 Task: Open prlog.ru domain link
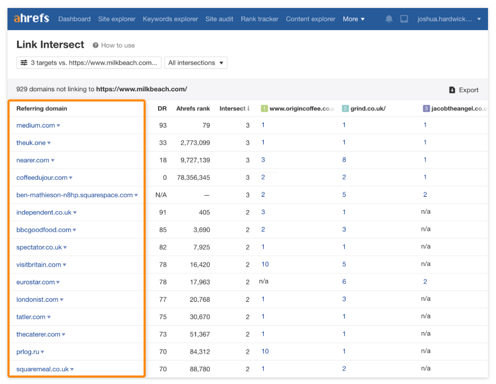point(28,351)
